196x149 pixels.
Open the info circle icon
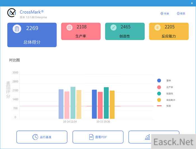[x=178, y=13]
